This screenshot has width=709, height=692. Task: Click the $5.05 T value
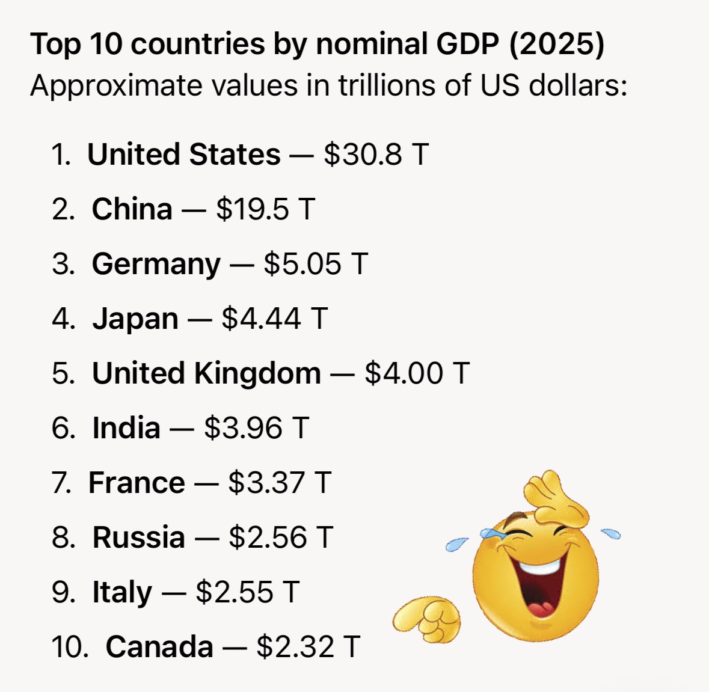pos(316,264)
